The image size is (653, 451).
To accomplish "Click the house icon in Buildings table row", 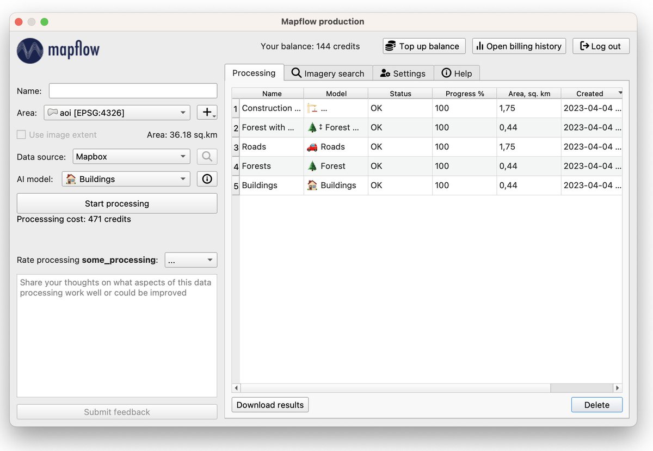I will (312, 185).
